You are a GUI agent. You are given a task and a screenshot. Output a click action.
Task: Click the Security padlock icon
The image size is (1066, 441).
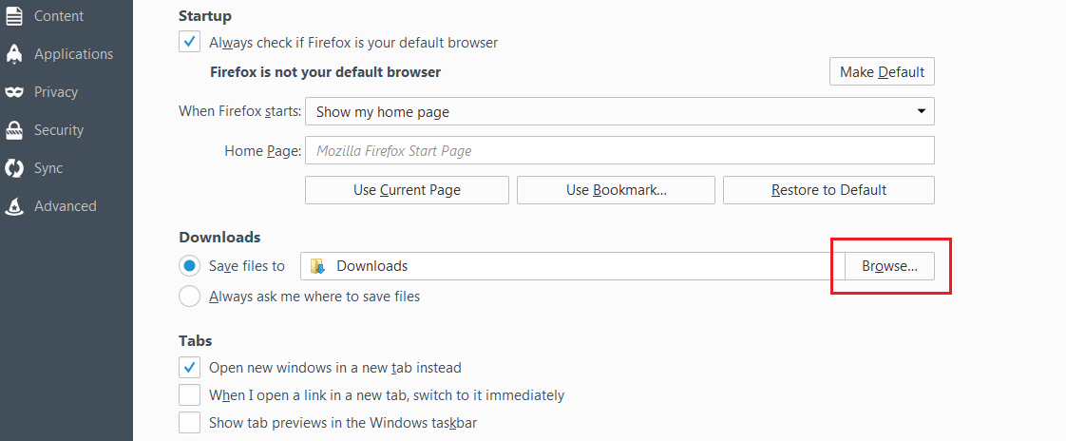14,130
